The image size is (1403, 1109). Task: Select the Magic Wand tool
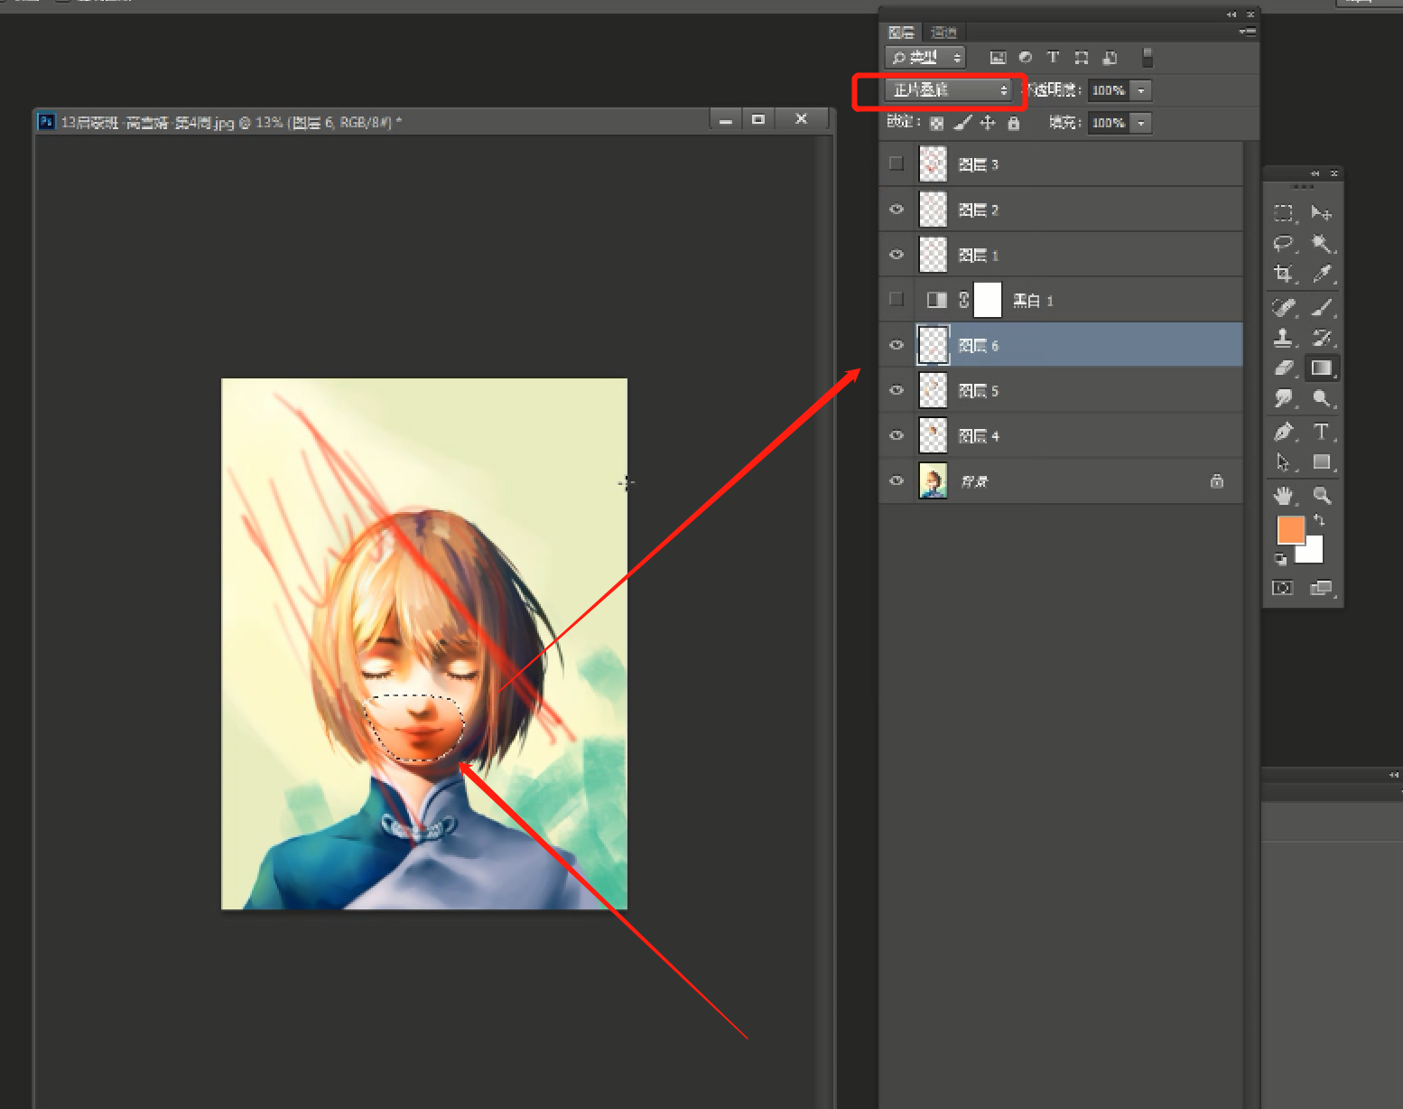(x=1322, y=244)
